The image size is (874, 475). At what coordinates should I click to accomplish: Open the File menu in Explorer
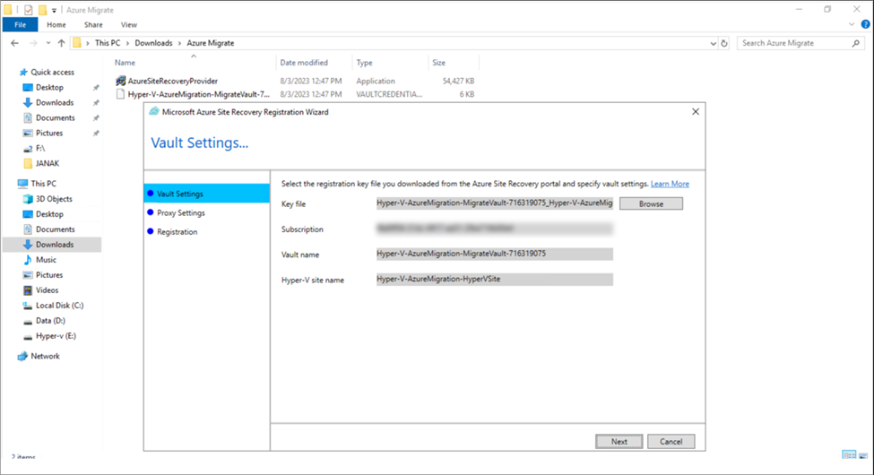20,25
